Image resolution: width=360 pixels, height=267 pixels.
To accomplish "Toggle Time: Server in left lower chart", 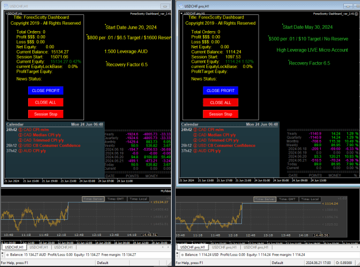I will point(93,199).
